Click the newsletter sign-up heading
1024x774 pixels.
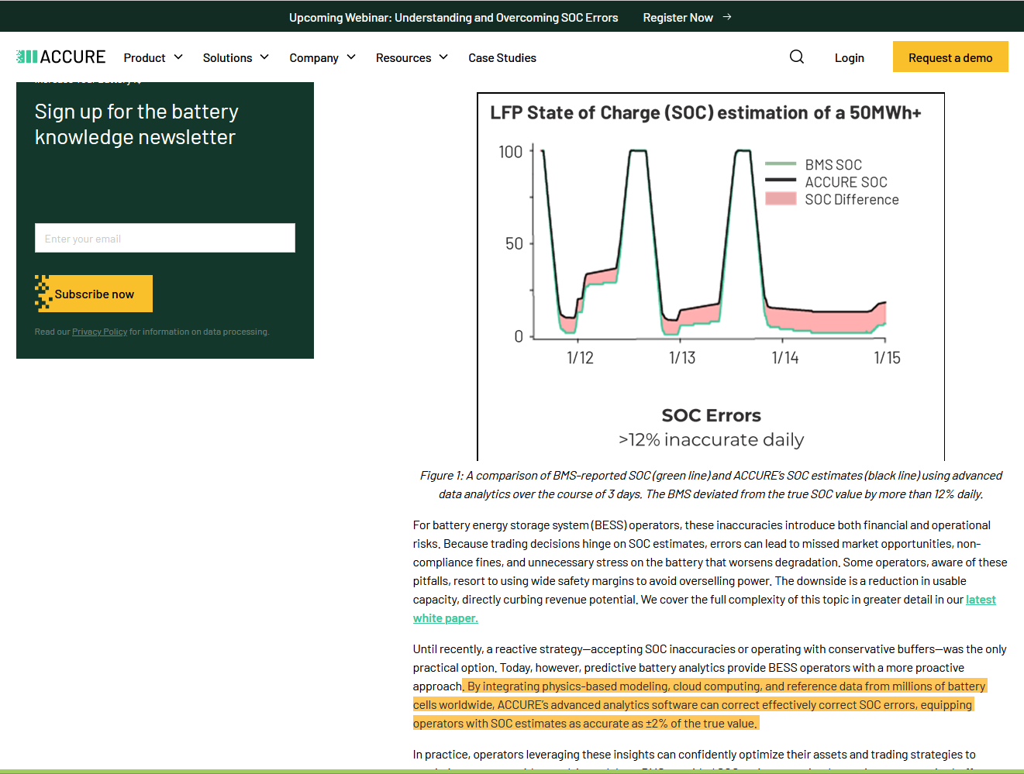136,124
